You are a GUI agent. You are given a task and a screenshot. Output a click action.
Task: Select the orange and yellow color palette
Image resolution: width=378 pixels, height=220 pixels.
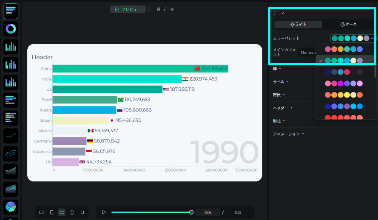[x=344, y=95]
